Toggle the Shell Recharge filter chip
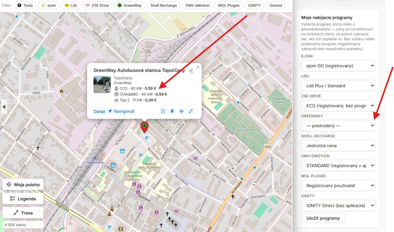394x232 pixels. click(x=164, y=5)
